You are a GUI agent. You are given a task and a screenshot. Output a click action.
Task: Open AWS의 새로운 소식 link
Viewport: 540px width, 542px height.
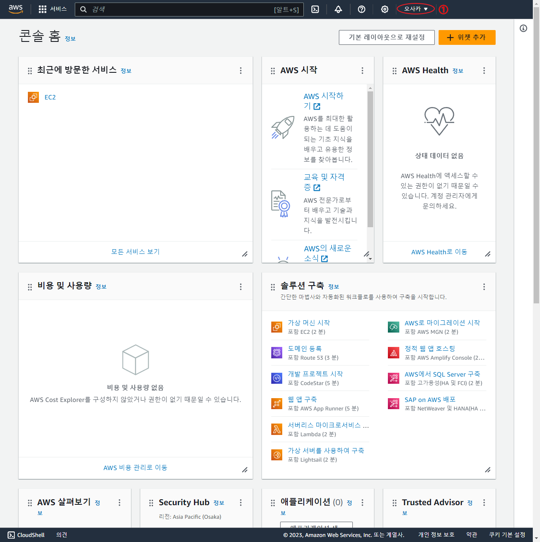point(327,253)
